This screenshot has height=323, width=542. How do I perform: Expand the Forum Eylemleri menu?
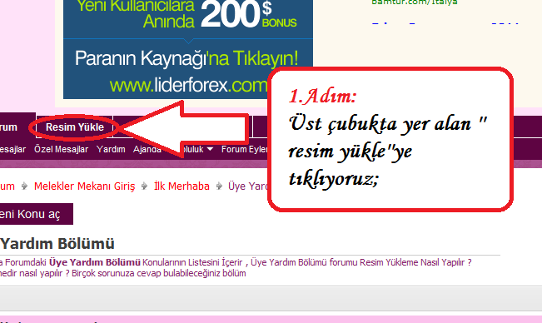[245, 149]
